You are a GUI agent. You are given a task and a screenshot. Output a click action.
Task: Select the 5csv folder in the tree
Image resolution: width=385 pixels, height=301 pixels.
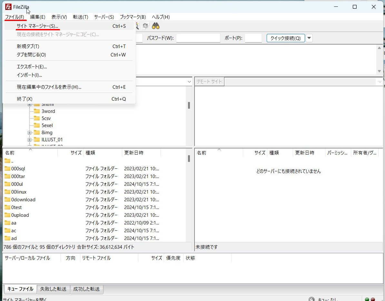(46, 118)
